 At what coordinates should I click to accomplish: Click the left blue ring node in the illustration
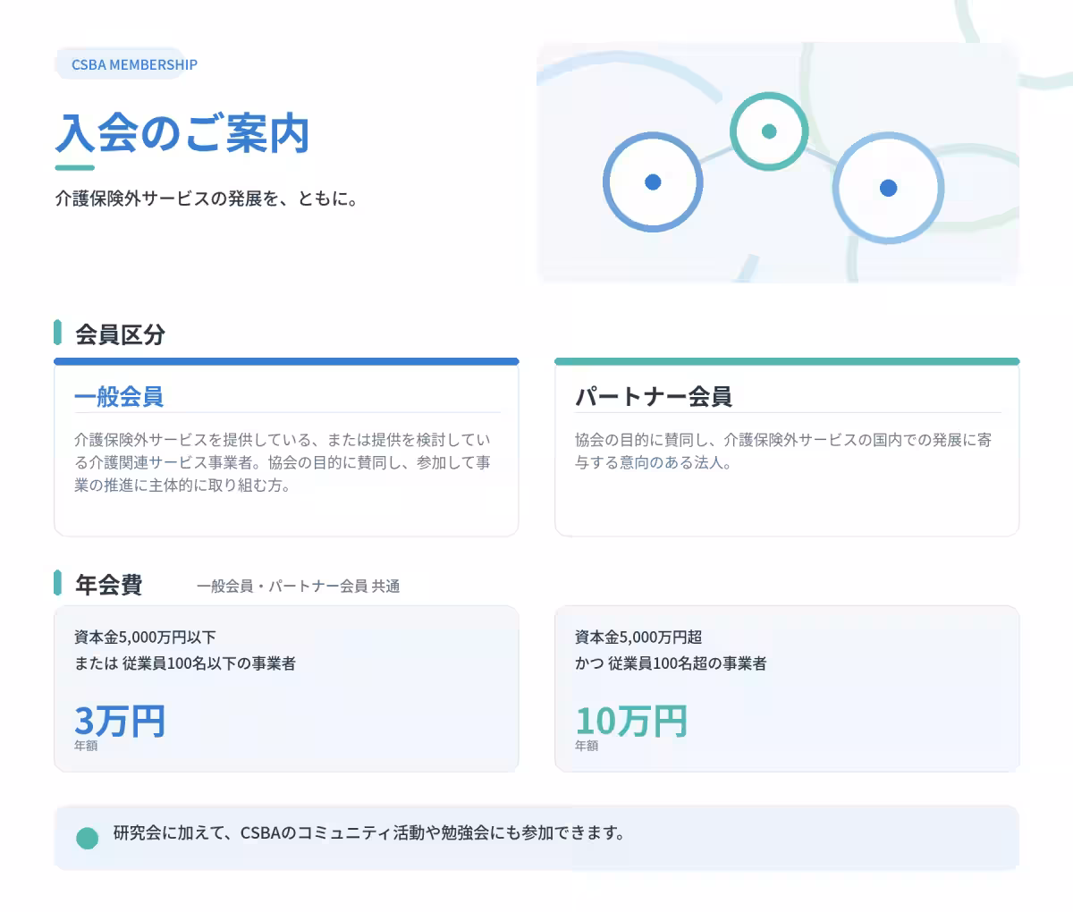pyautogui.click(x=653, y=182)
